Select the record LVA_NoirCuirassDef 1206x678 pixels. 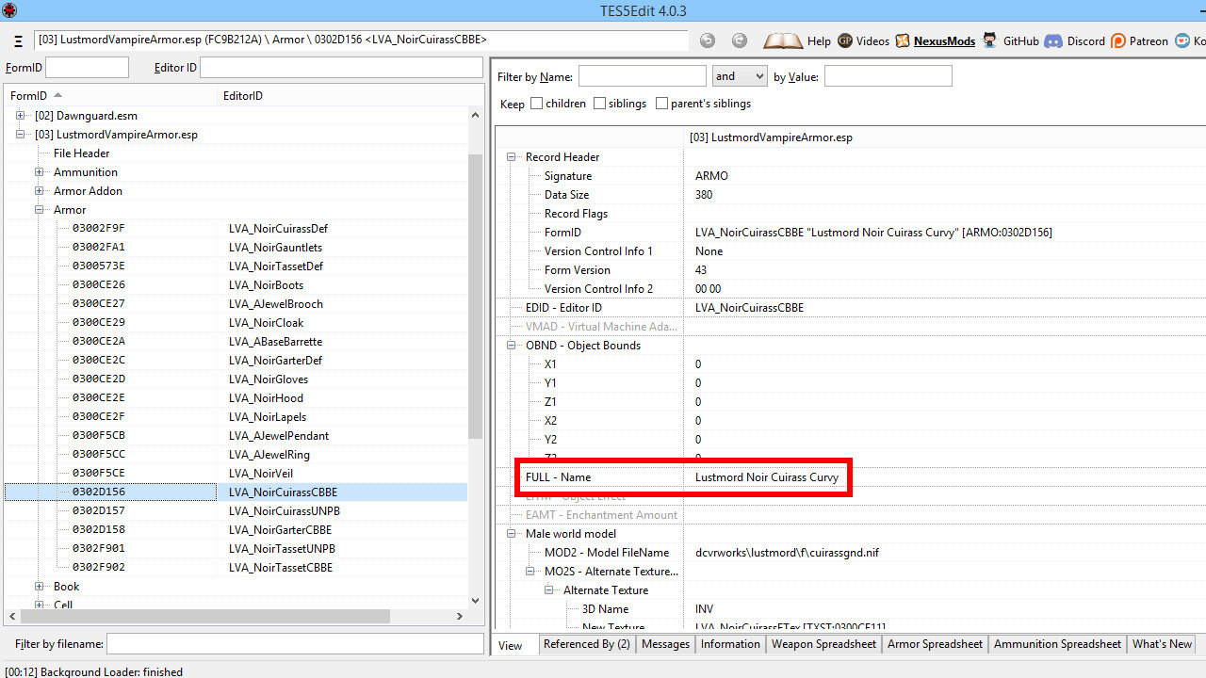(278, 229)
